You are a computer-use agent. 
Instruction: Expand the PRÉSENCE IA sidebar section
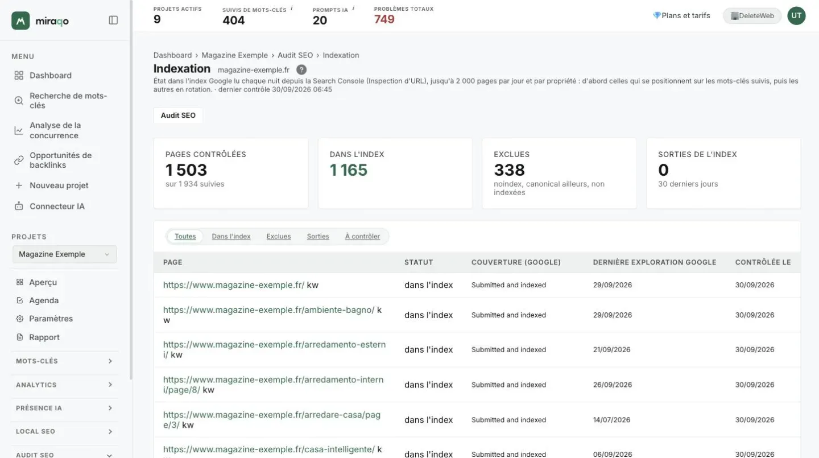tap(64, 409)
